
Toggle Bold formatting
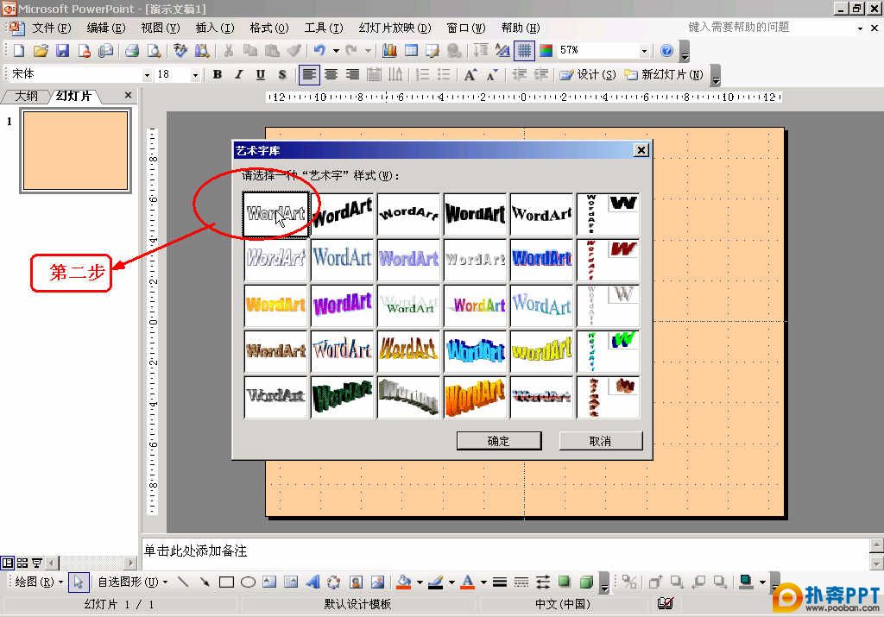(217, 74)
